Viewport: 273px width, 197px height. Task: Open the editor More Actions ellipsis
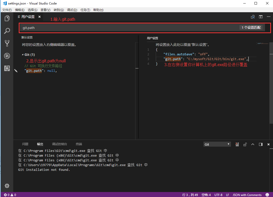pyautogui.click(x=268, y=17)
